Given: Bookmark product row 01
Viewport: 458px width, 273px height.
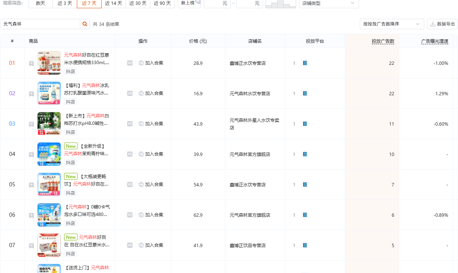Looking at the screenshot, I should [x=31, y=63].
